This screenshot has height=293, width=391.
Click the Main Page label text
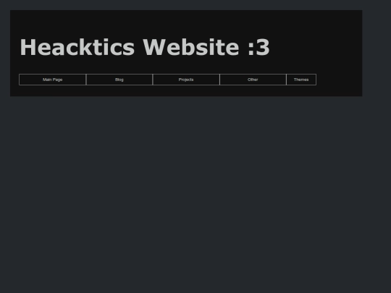52,80
